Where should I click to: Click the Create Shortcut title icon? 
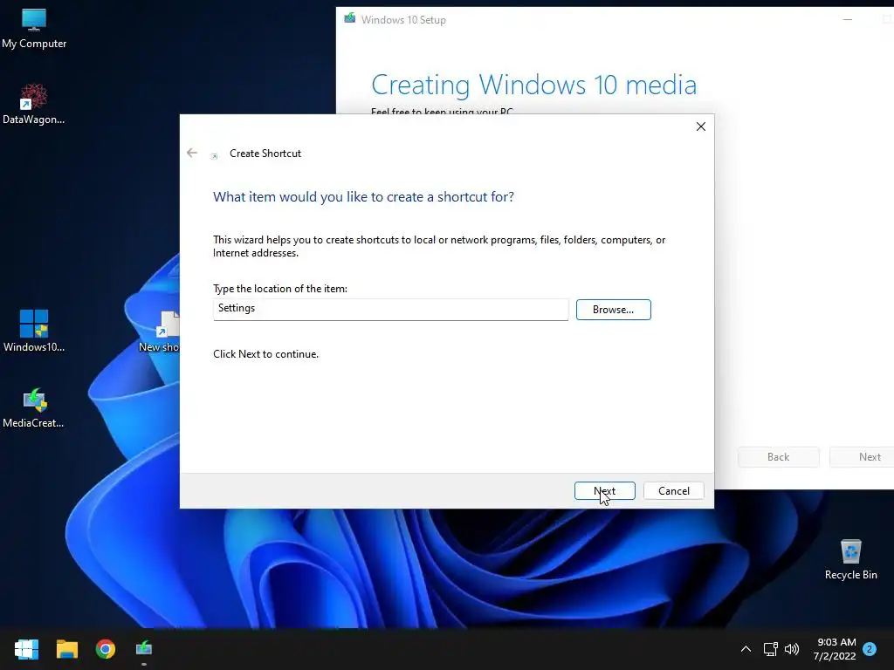[x=215, y=155]
